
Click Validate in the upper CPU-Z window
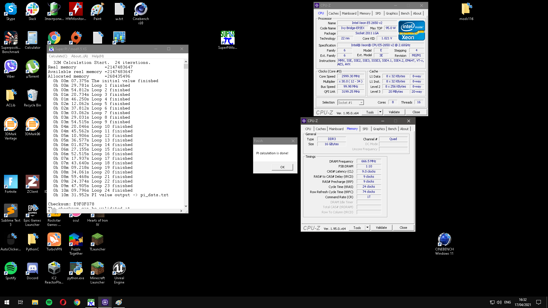[394, 112]
